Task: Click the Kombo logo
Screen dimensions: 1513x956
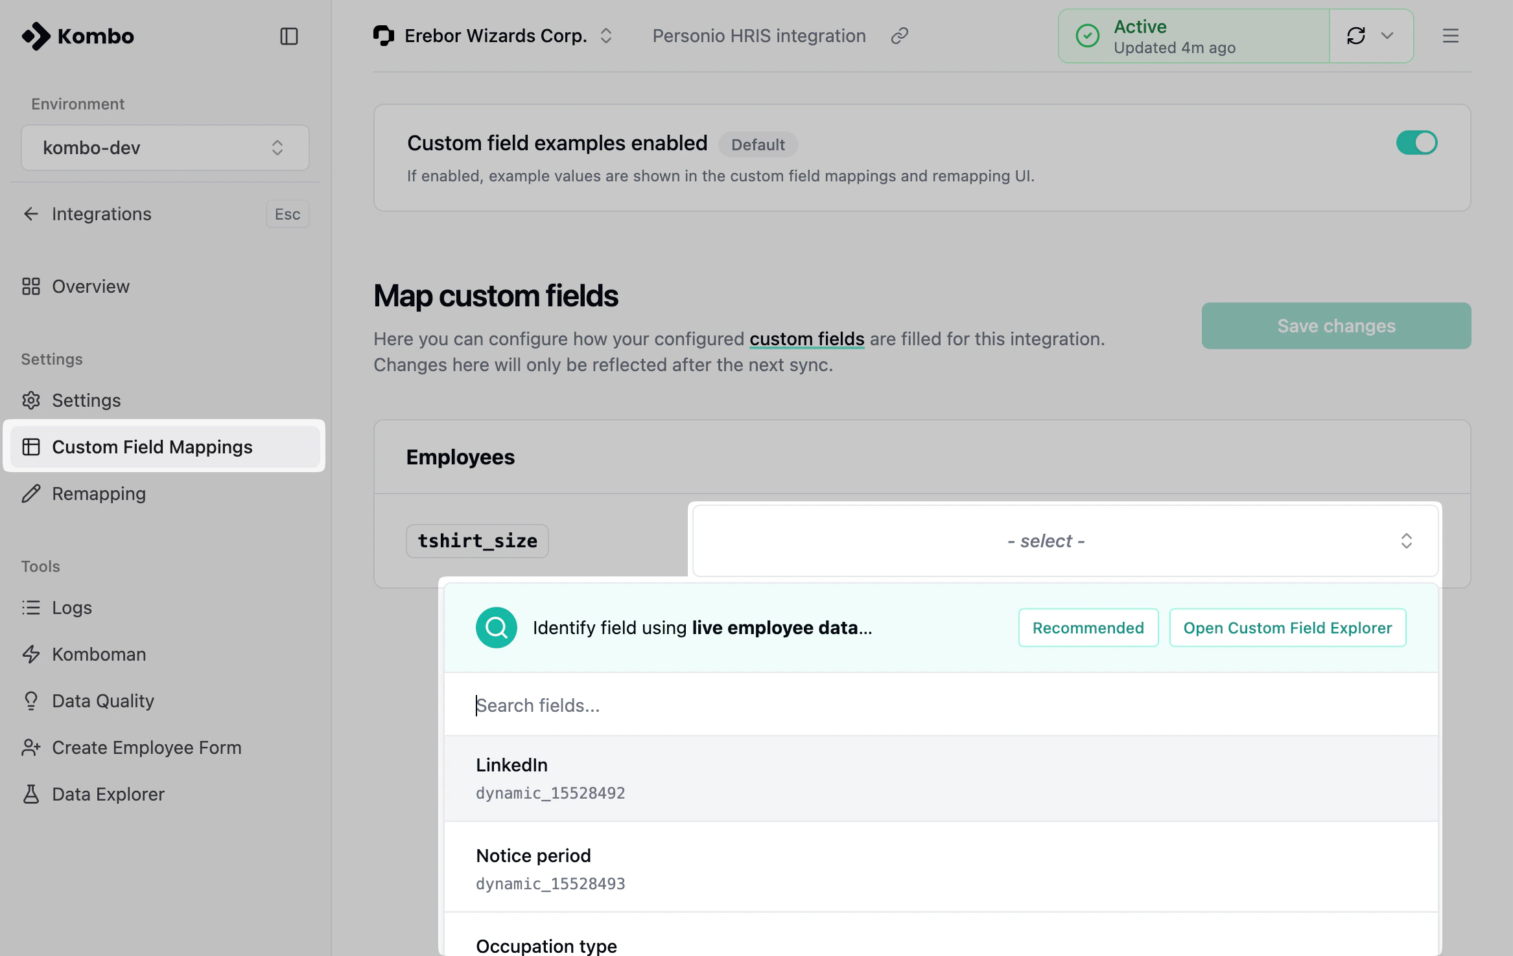Action: click(x=78, y=36)
